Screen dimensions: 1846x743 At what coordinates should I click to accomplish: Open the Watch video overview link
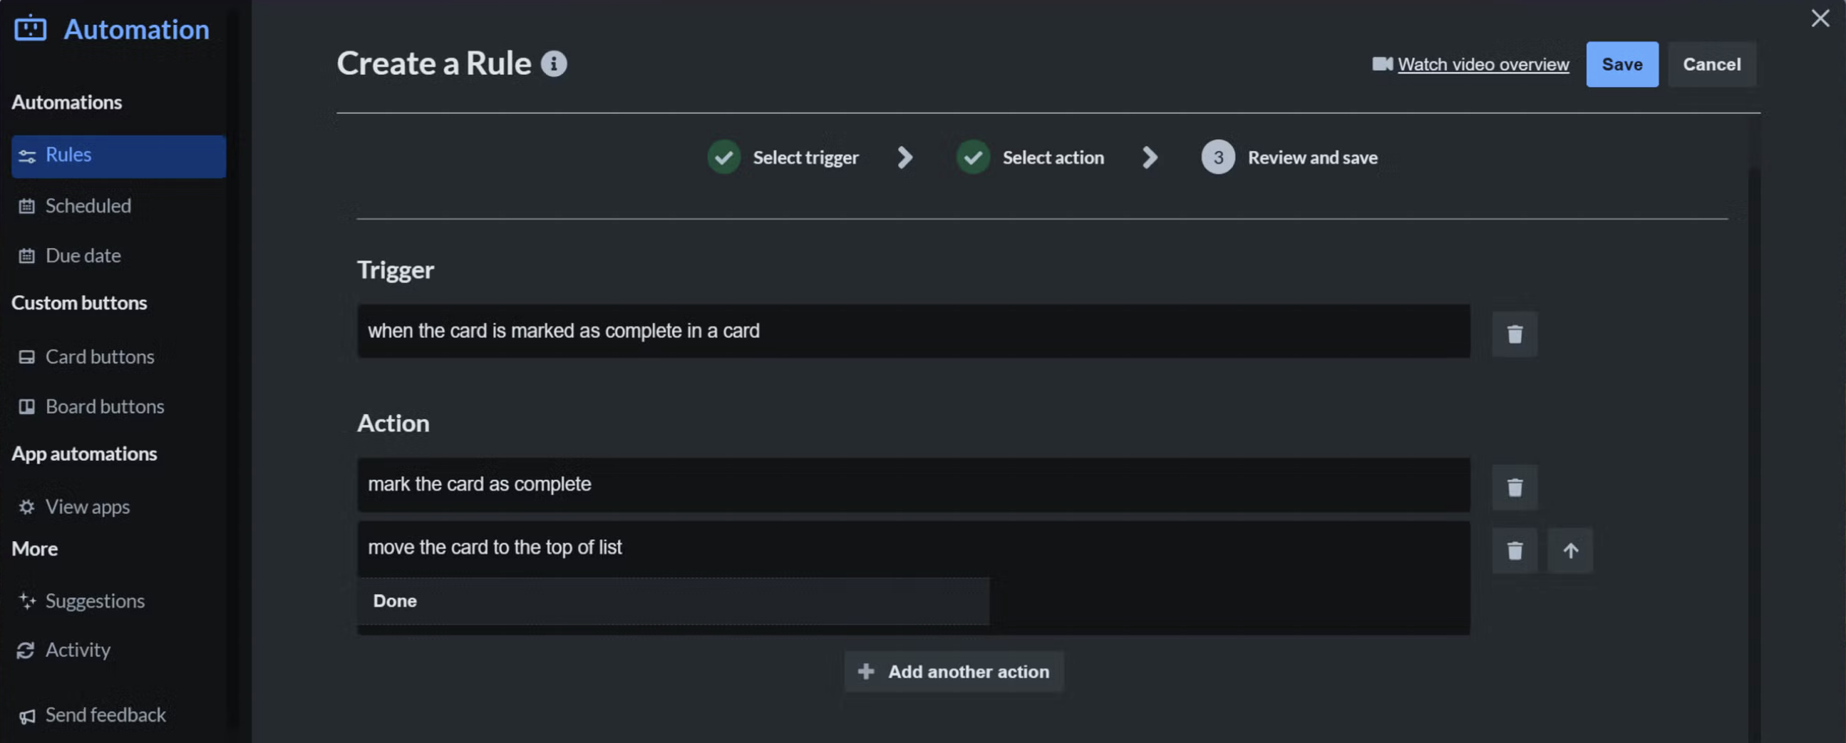pyautogui.click(x=1483, y=65)
